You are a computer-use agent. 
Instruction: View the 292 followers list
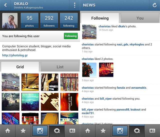(49, 21)
